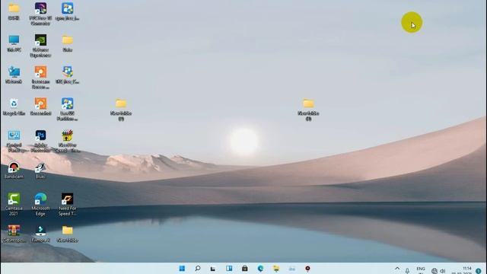The image size is (487, 274).
Task: Select the shortcut right of the Bandicam desktop shortcut
Action: tap(40, 170)
